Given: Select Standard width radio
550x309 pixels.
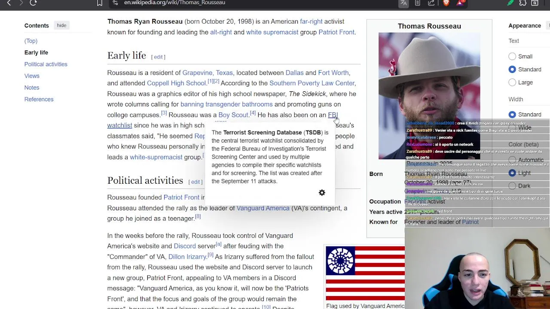Looking at the screenshot, I should click(x=512, y=114).
